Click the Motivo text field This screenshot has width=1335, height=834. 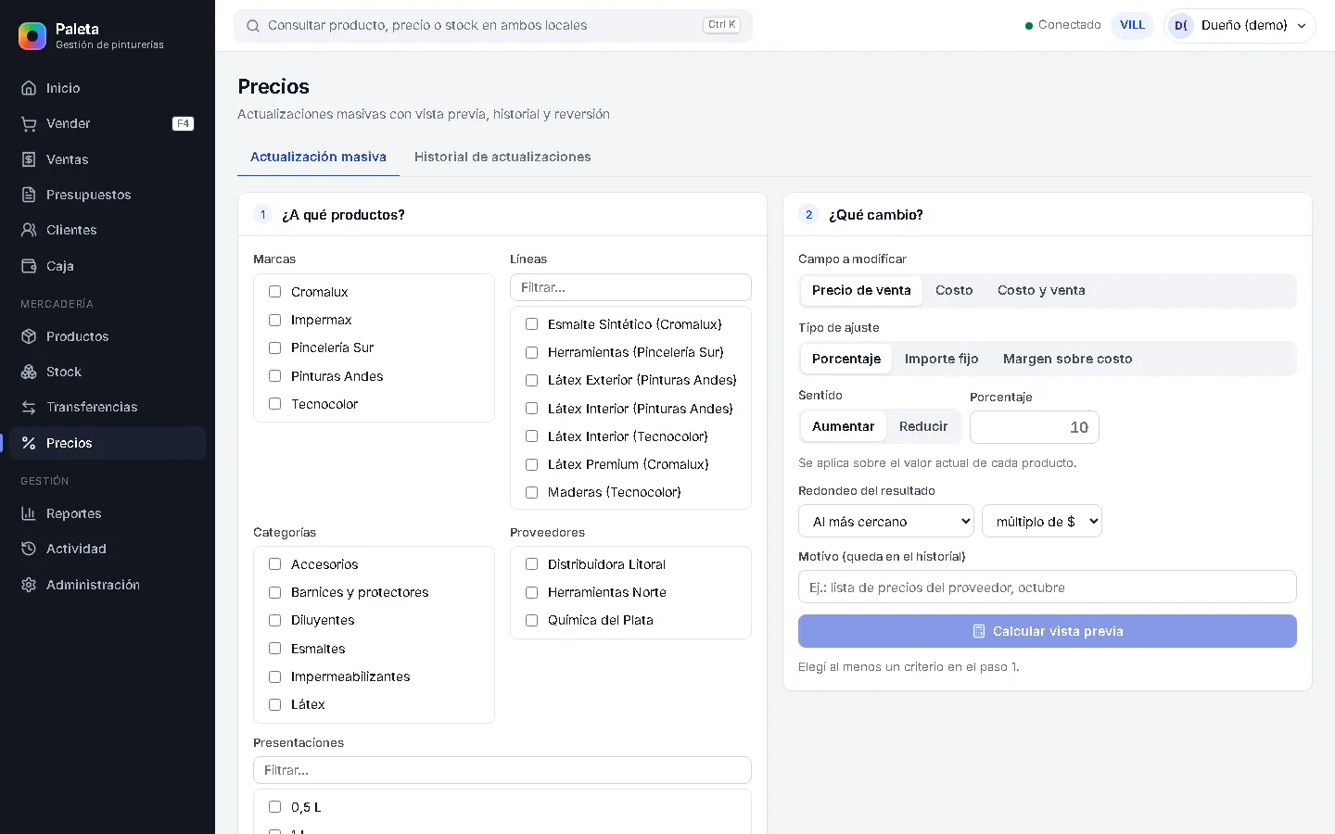[1047, 588]
